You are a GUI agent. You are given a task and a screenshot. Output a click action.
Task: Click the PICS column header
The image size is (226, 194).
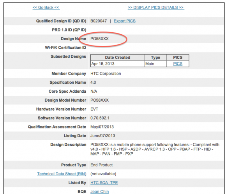click(178, 57)
